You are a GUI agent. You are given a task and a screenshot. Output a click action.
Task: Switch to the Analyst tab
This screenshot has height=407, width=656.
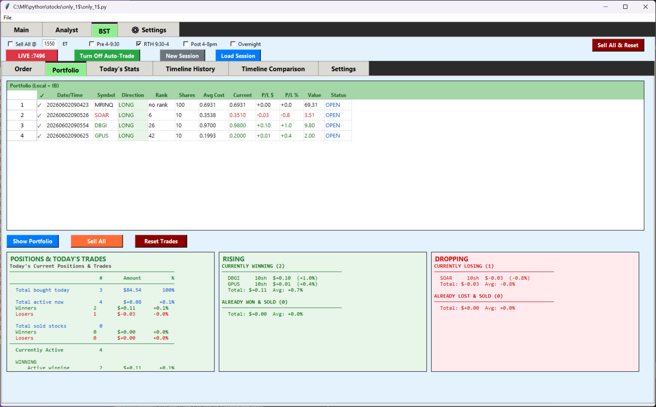[x=67, y=30]
